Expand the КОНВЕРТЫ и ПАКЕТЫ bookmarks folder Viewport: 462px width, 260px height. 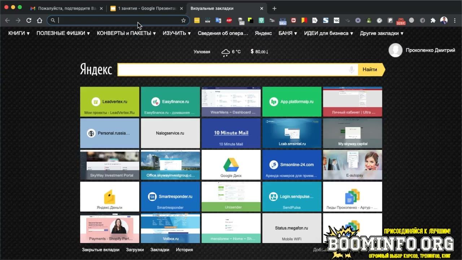click(126, 33)
